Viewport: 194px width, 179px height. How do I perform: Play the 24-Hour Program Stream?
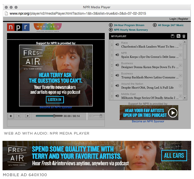point(111,25)
